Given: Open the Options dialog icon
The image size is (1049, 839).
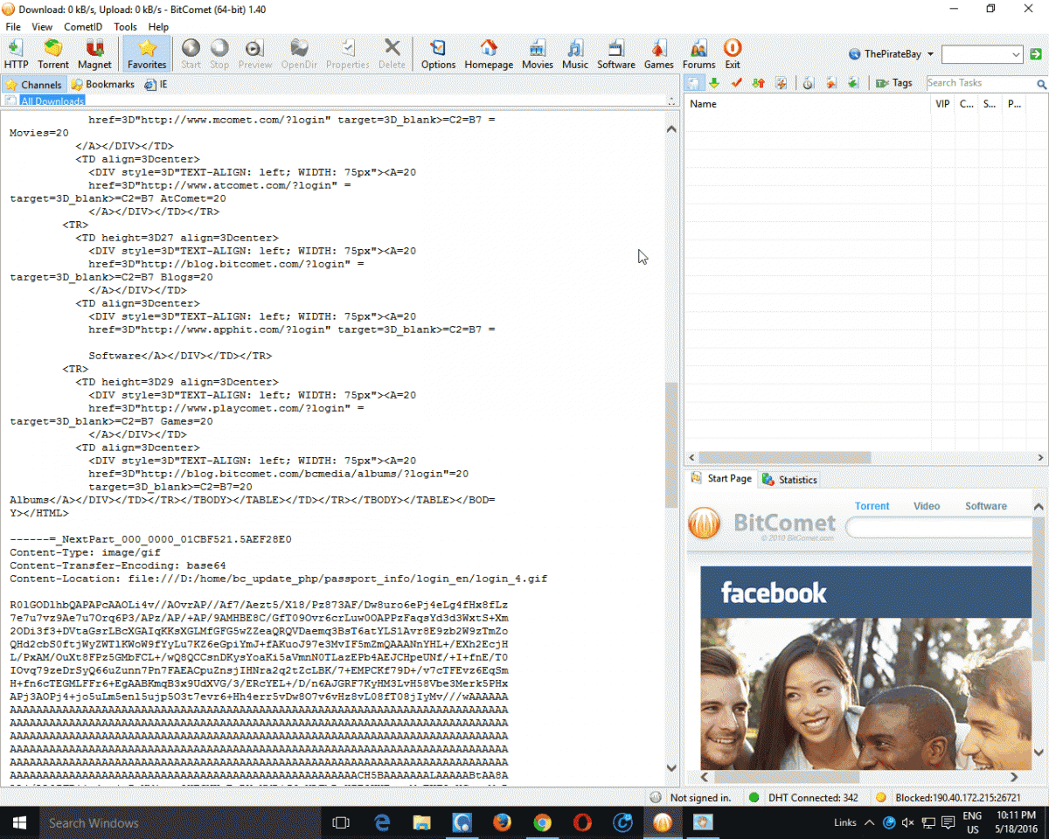Looking at the screenshot, I should [x=438, y=54].
